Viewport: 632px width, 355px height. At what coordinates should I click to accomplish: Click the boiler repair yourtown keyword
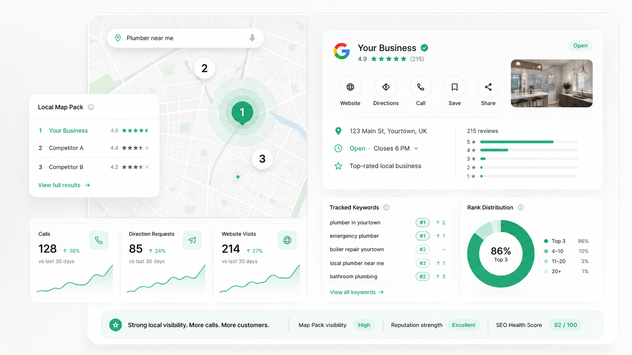click(x=357, y=249)
